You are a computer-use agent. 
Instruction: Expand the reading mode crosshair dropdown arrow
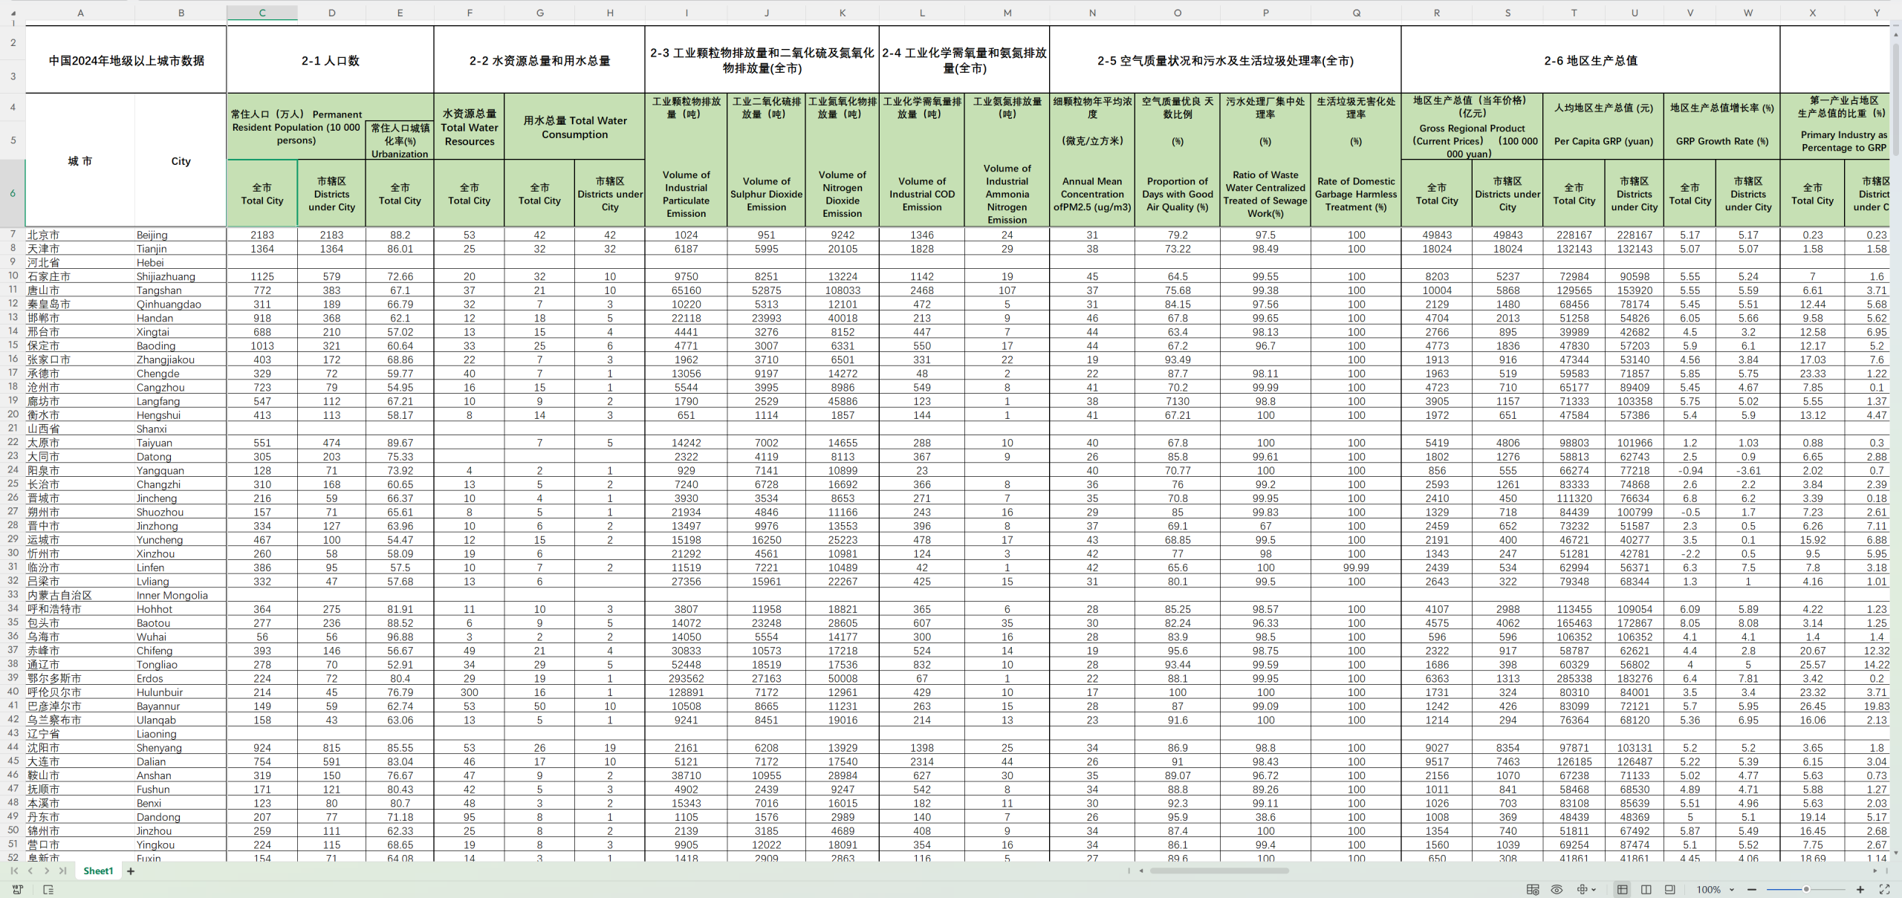pos(1593,889)
